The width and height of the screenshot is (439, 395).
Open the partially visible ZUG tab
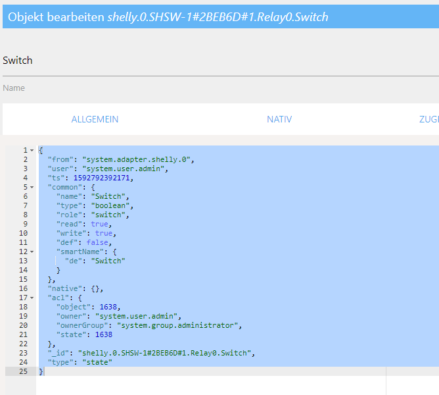point(428,119)
